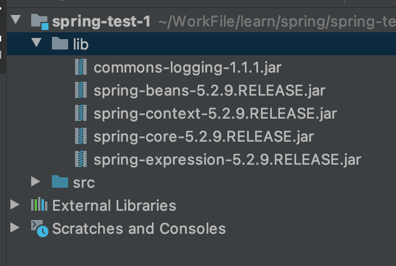Click the src source folder icon
Image resolution: width=396 pixels, height=266 pixels.
pyautogui.click(x=59, y=183)
